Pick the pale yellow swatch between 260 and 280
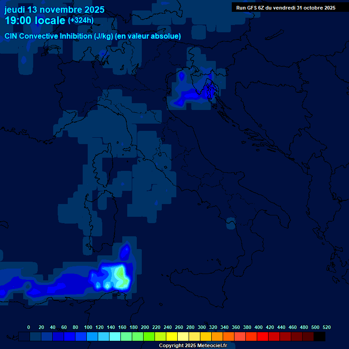Image resolution: width=349 pixels, height=349 pixels. (183, 336)
